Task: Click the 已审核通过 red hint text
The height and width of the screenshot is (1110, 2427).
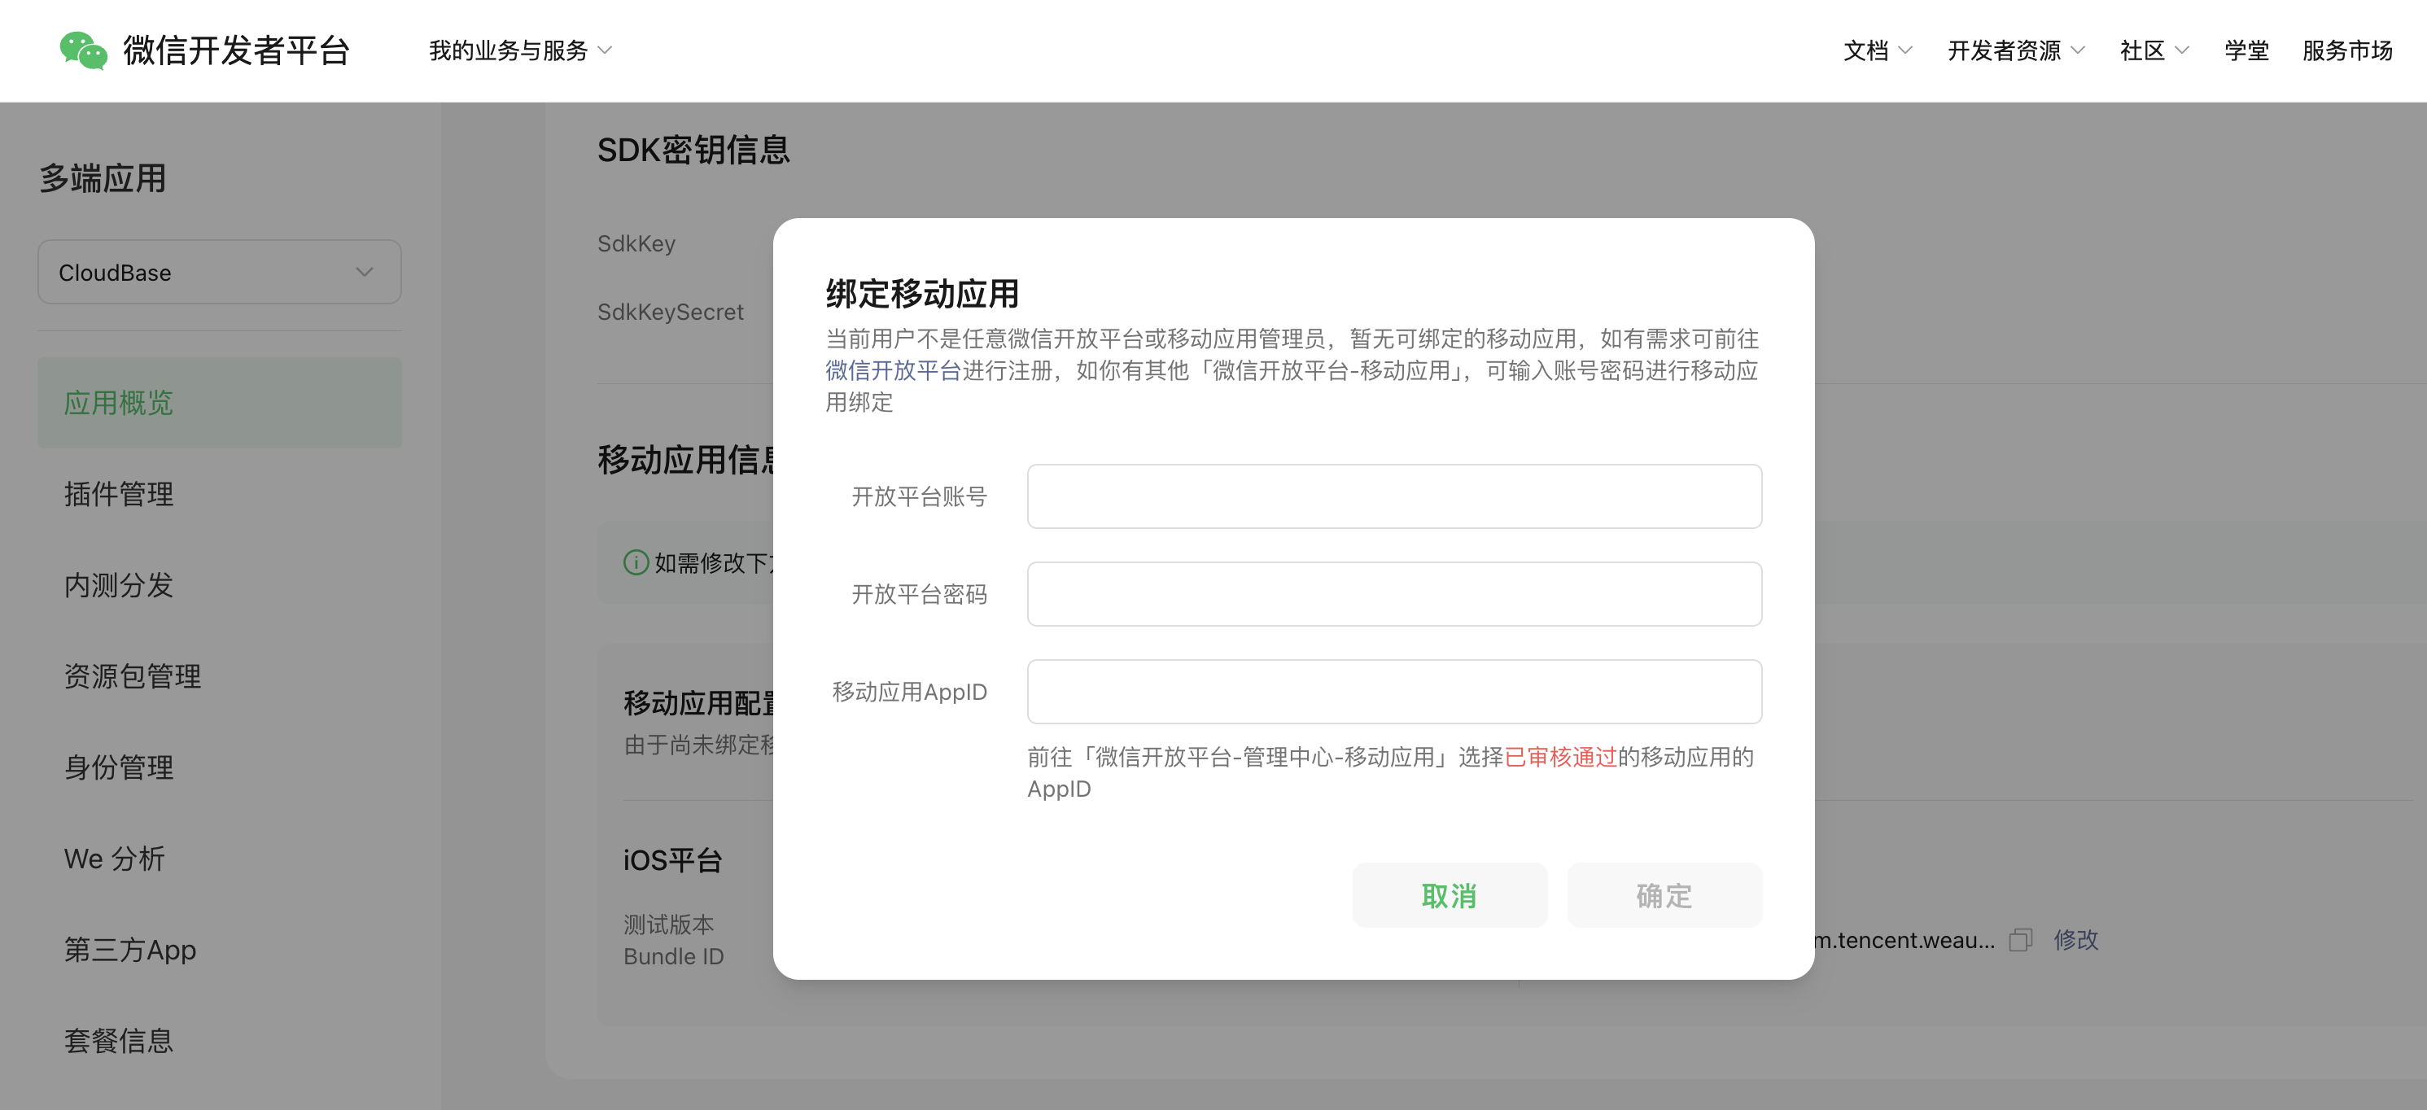Action: click(x=1560, y=757)
